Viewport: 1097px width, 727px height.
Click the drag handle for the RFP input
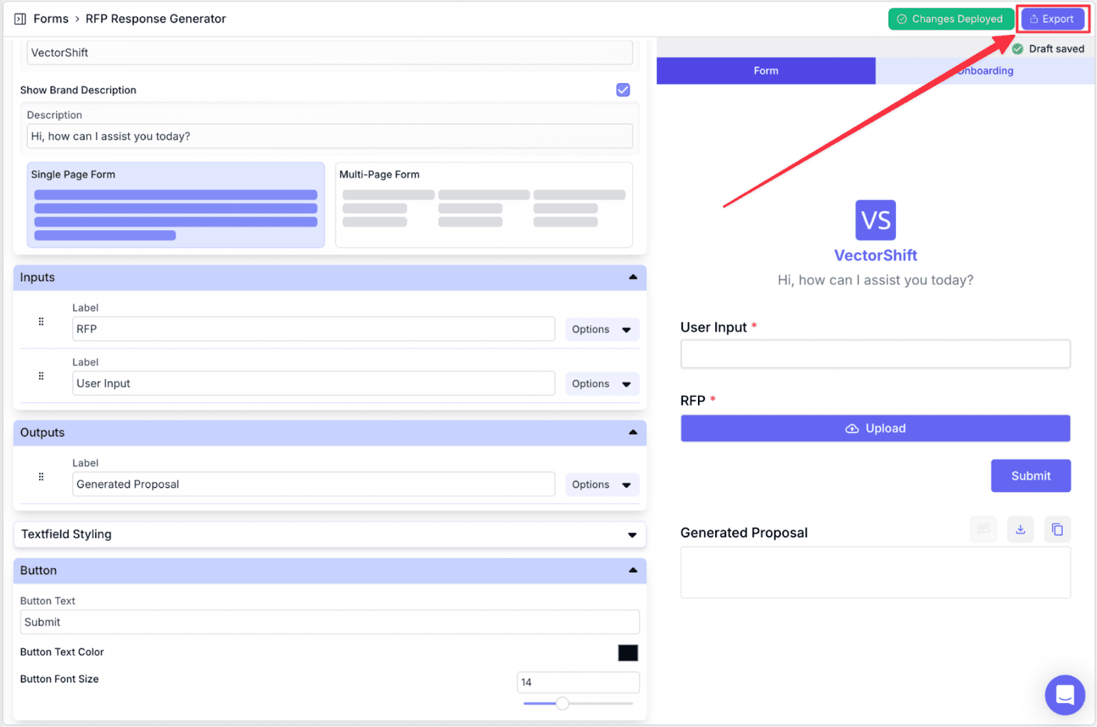[x=41, y=321]
